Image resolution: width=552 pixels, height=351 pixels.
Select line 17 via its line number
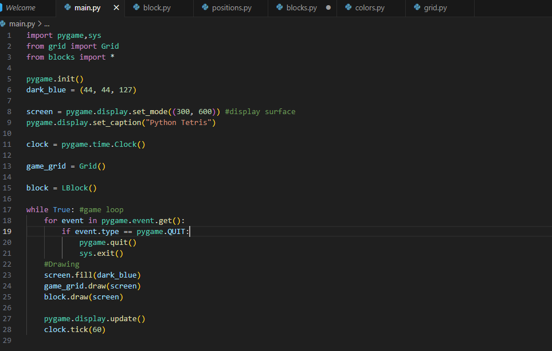pyautogui.click(x=7, y=209)
